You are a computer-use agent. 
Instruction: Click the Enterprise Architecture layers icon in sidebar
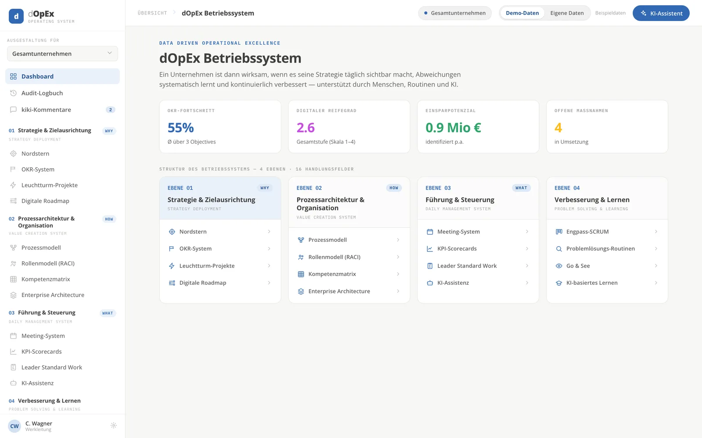point(13,295)
